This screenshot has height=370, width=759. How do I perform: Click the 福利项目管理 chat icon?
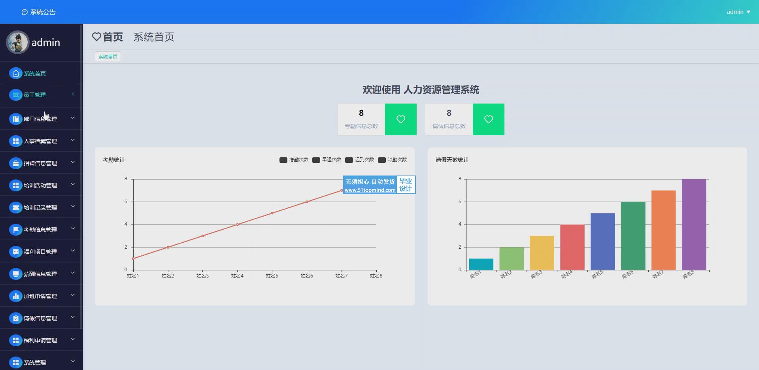[x=15, y=251]
